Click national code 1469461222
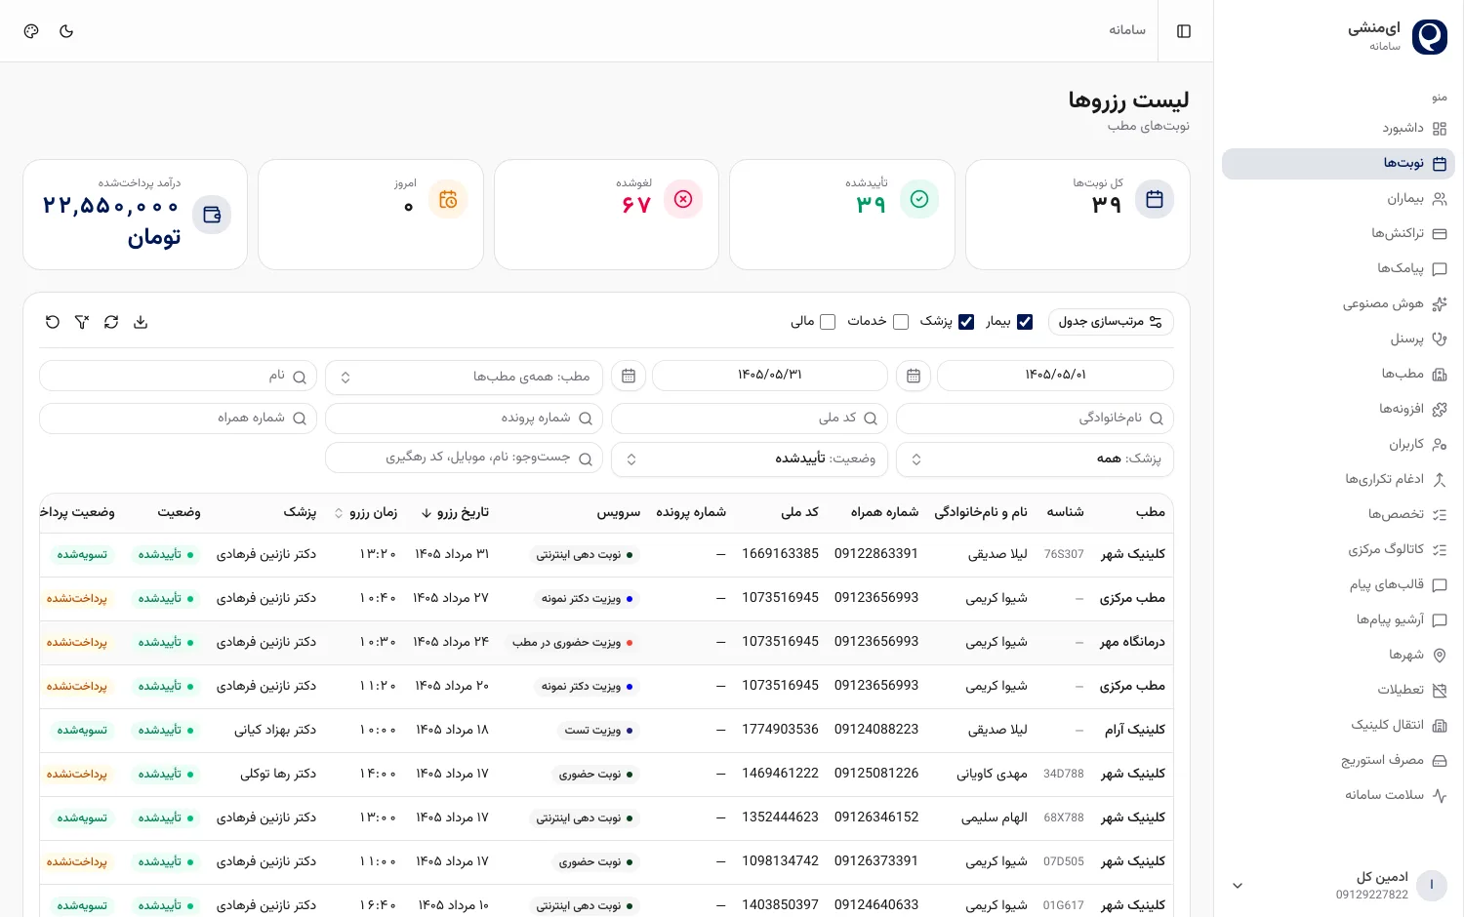 (780, 774)
